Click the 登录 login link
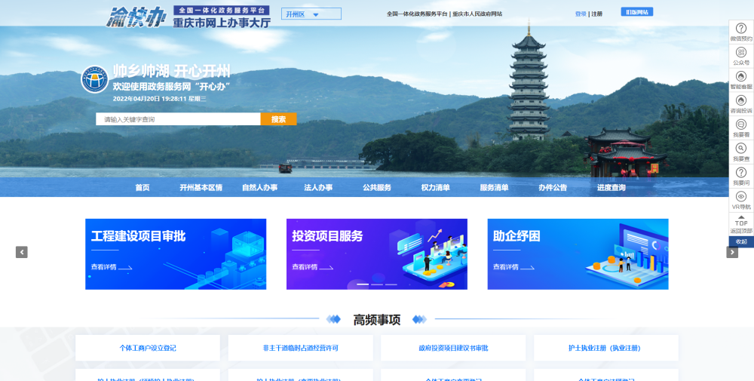Viewport: 754px width, 381px height. [580, 14]
